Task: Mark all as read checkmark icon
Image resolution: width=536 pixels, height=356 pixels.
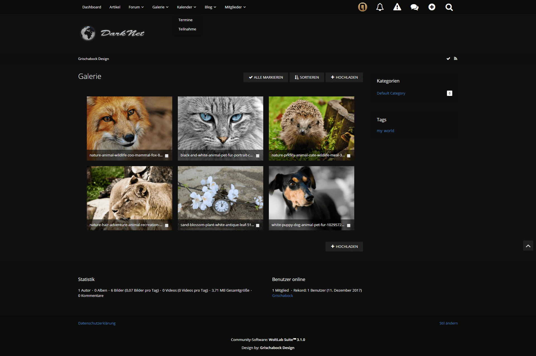Action: click(x=448, y=59)
